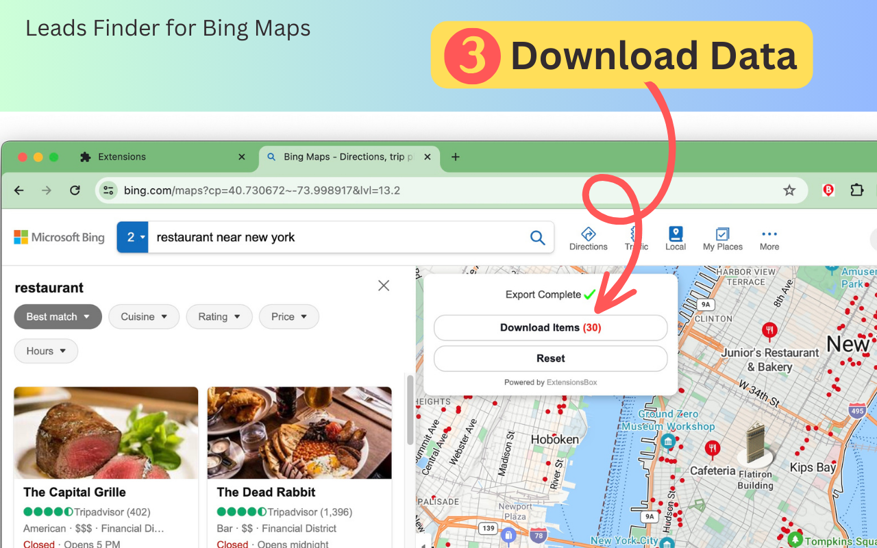
Task: Switch to the Extensions tab
Action: pos(162,157)
